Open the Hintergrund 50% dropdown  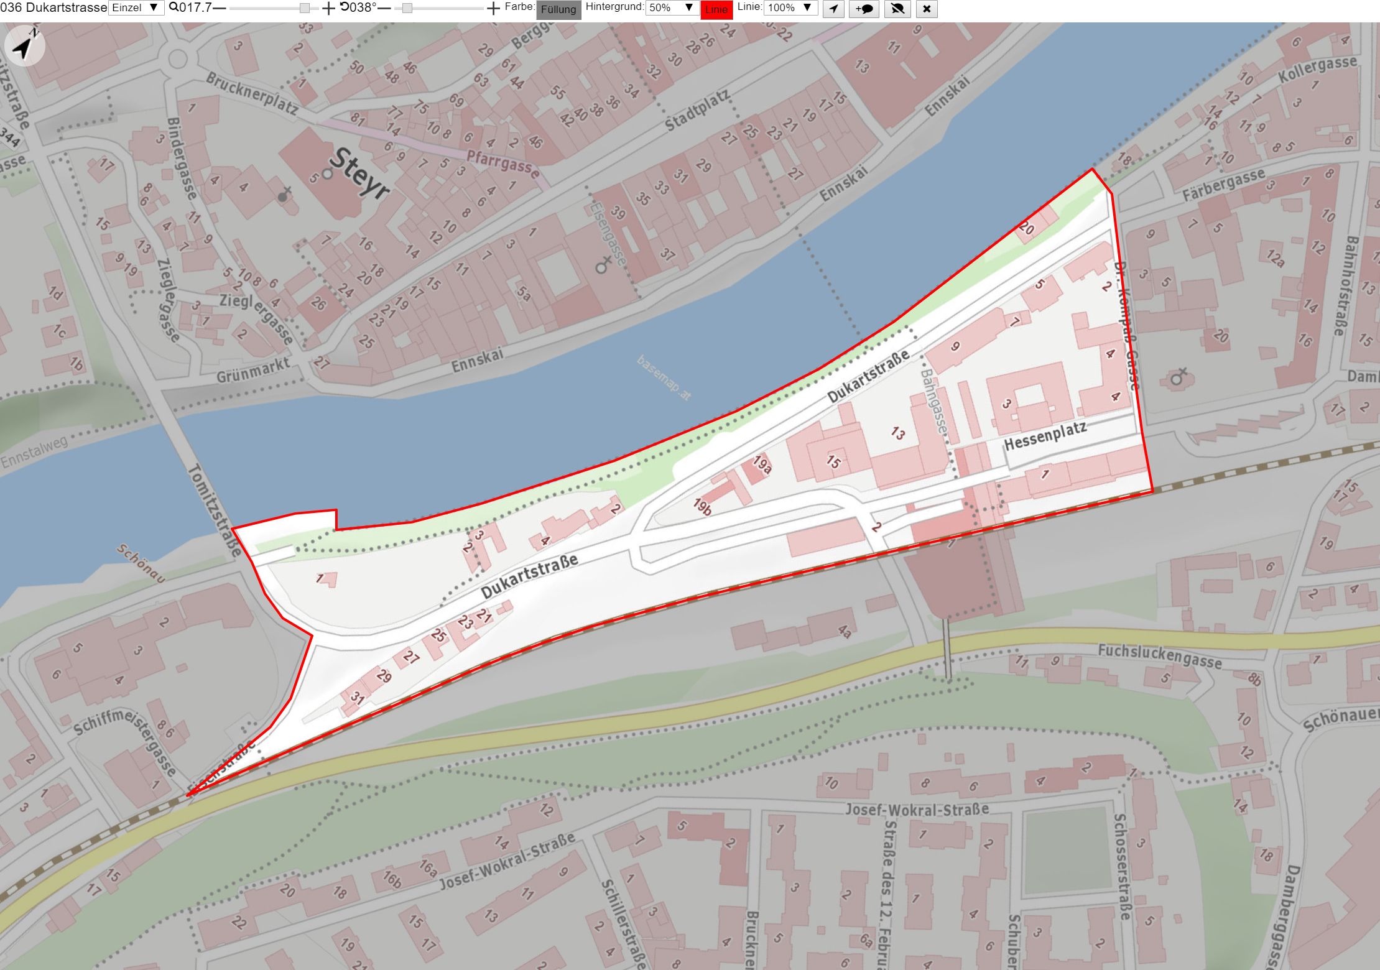click(671, 7)
